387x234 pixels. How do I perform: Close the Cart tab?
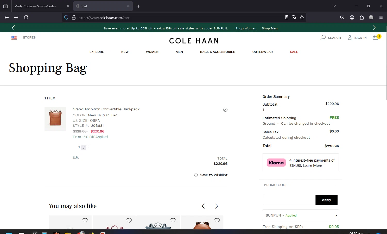coord(128,6)
